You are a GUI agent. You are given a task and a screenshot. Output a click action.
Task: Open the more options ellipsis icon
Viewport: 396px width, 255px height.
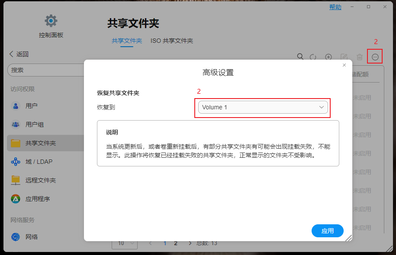coord(375,57)
